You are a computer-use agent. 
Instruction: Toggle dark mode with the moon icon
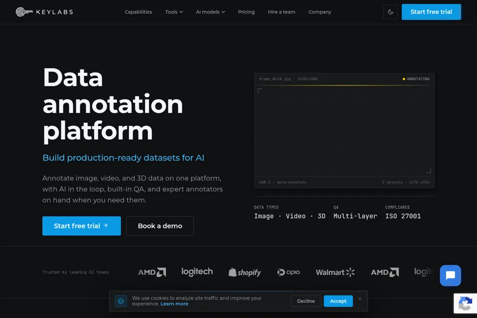point(391,12)
